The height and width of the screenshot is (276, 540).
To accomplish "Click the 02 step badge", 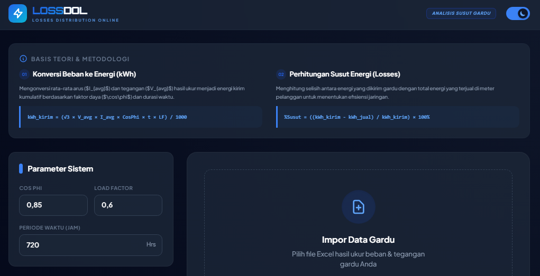I will coord(281,74).
